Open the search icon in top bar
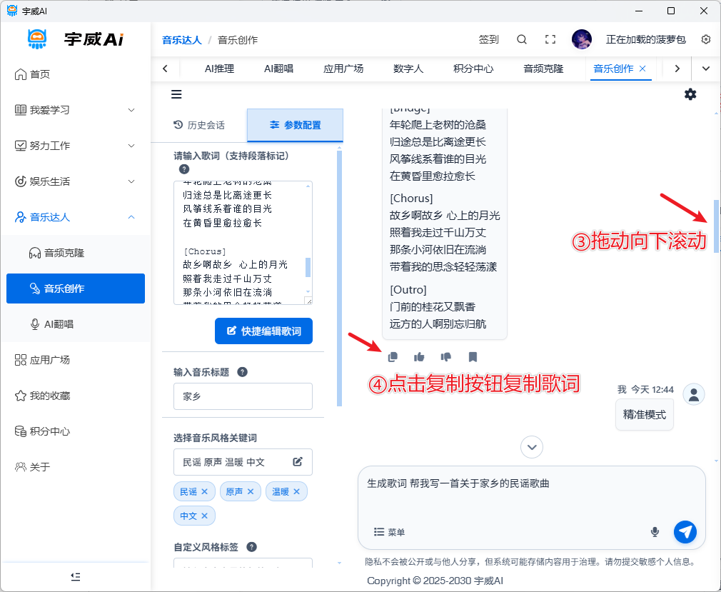This screenshot has width=721, height=592. [x=522, y=40]
